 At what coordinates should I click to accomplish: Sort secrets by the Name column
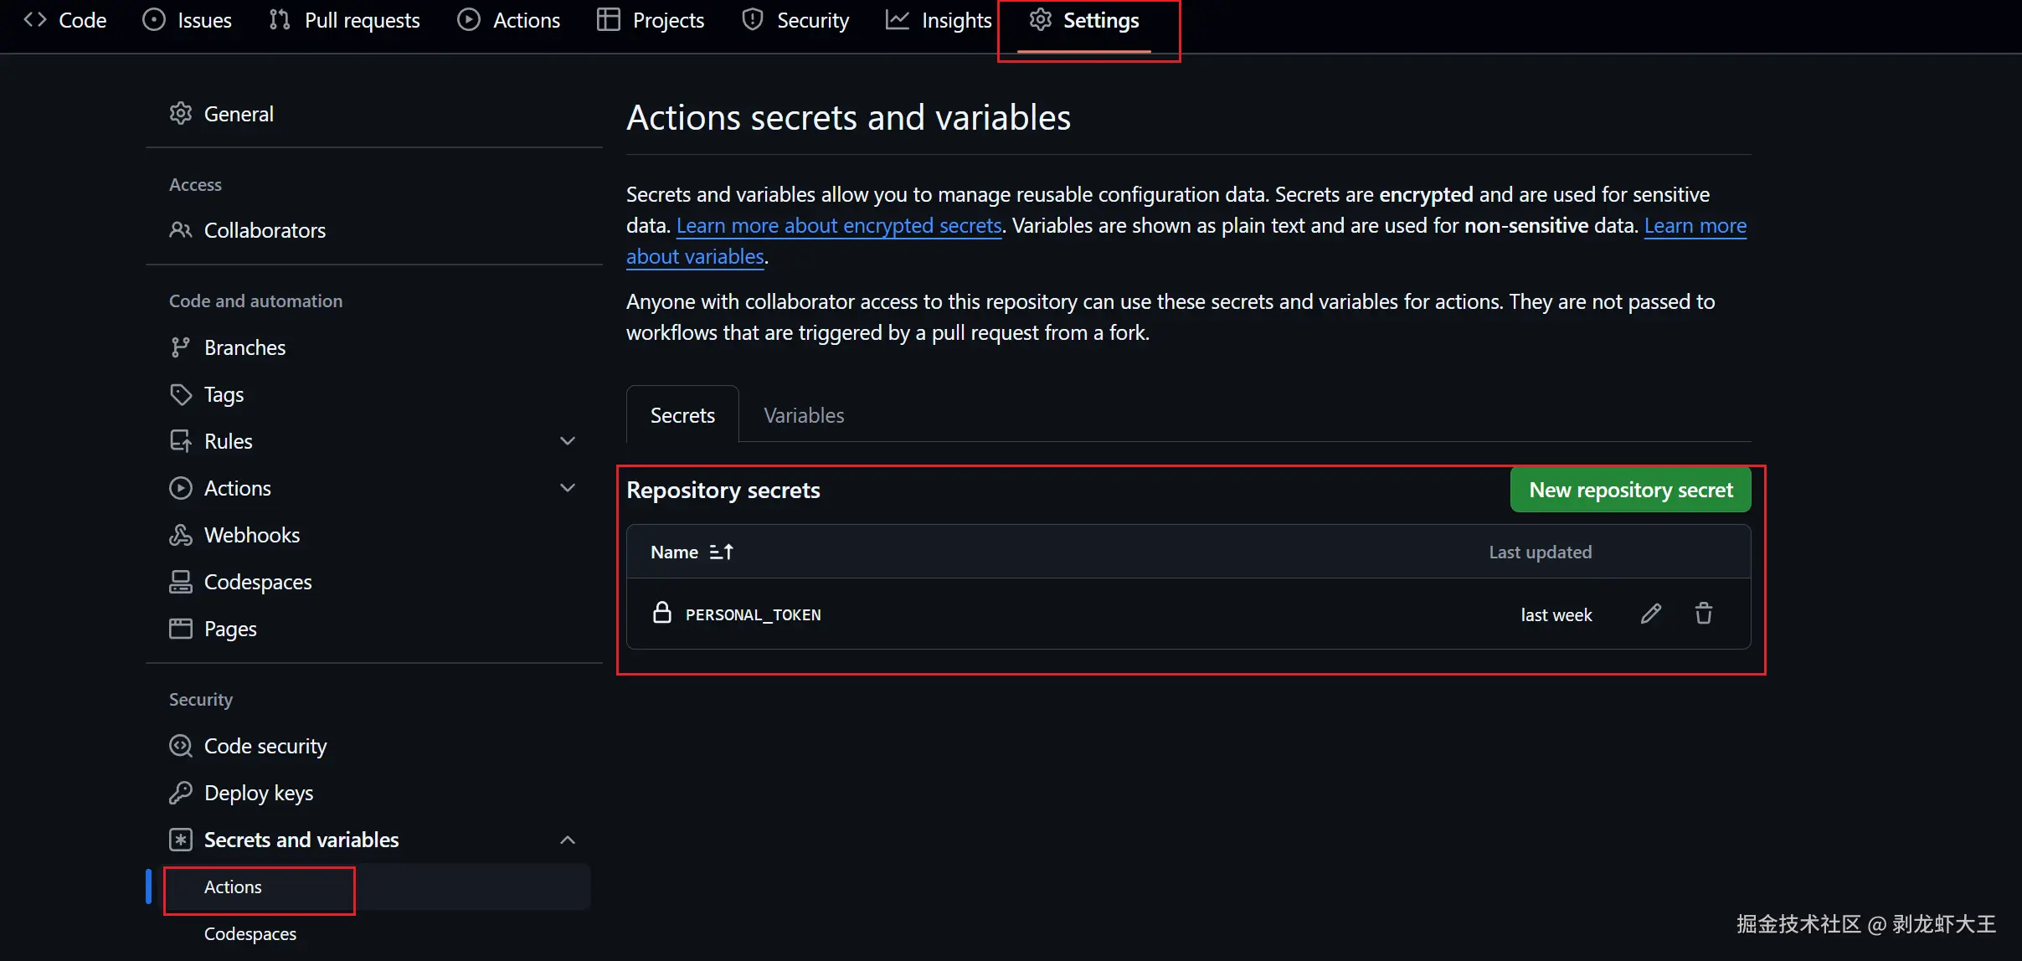coord(692,552)
